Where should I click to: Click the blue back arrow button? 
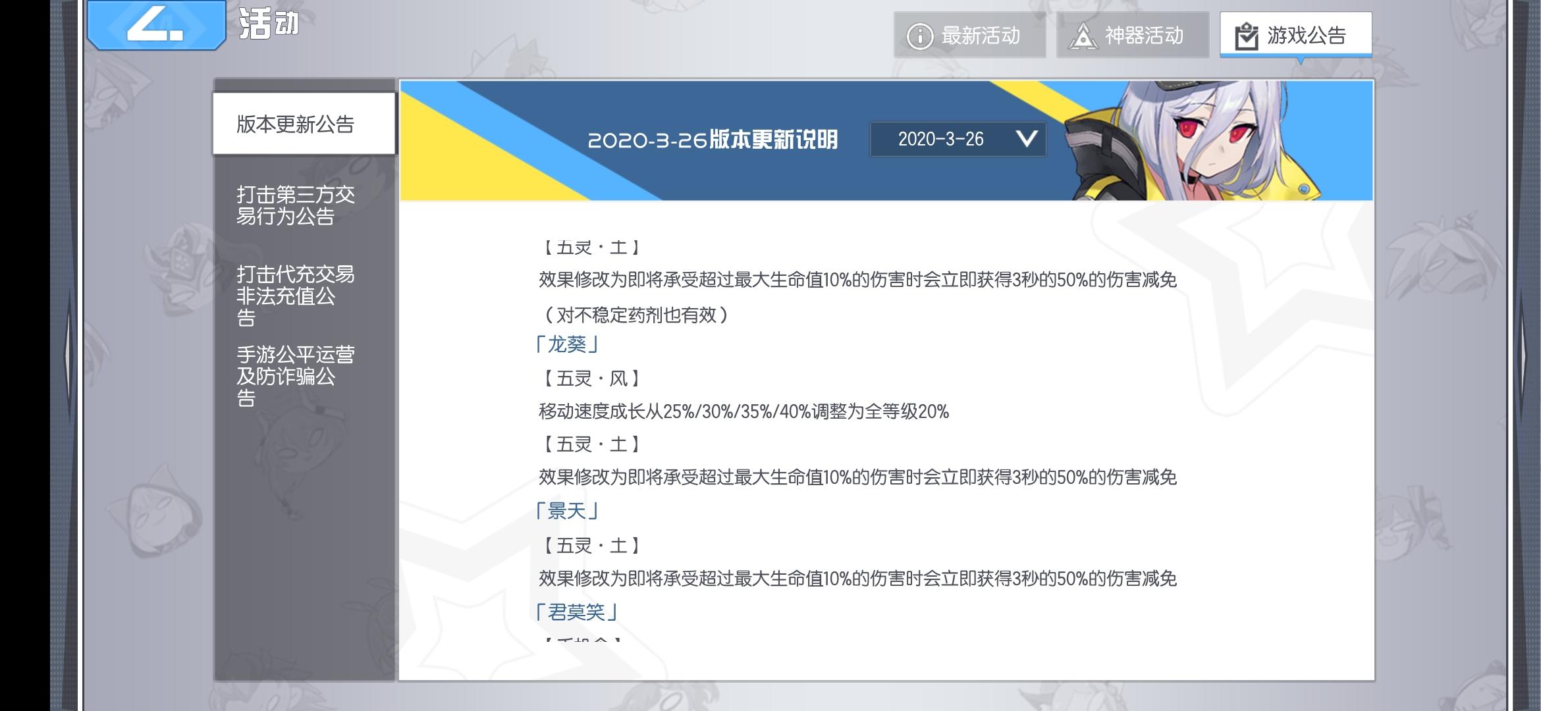click(155, 25)
